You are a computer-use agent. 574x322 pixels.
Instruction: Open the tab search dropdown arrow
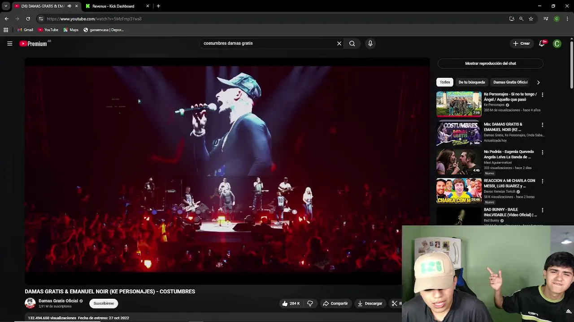point(5,6)
